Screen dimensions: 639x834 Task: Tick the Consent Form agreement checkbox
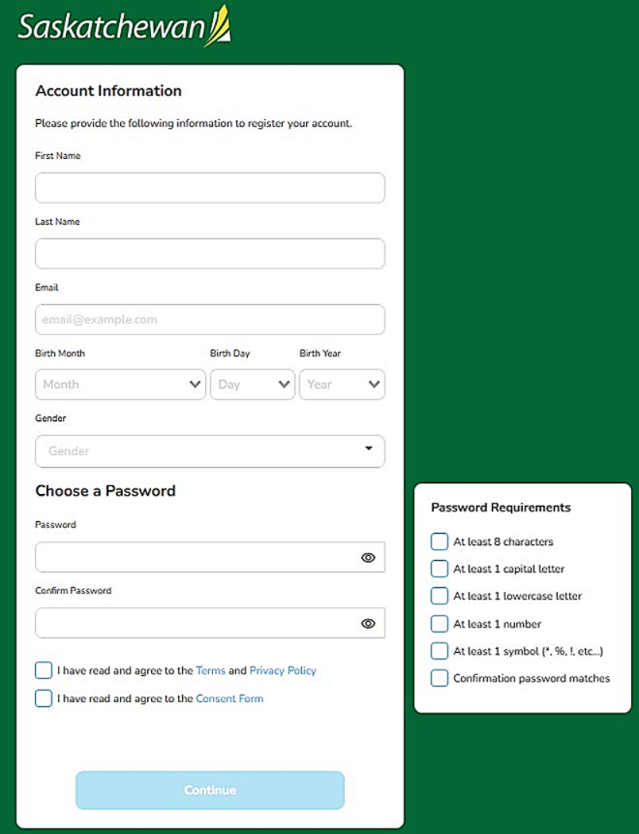pos(44,698)
